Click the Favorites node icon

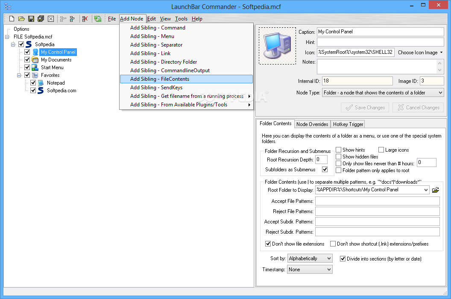(x=35, y=75)
